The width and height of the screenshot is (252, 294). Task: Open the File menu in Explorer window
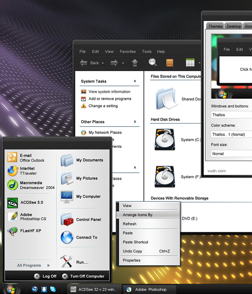(x=82, y=51)
